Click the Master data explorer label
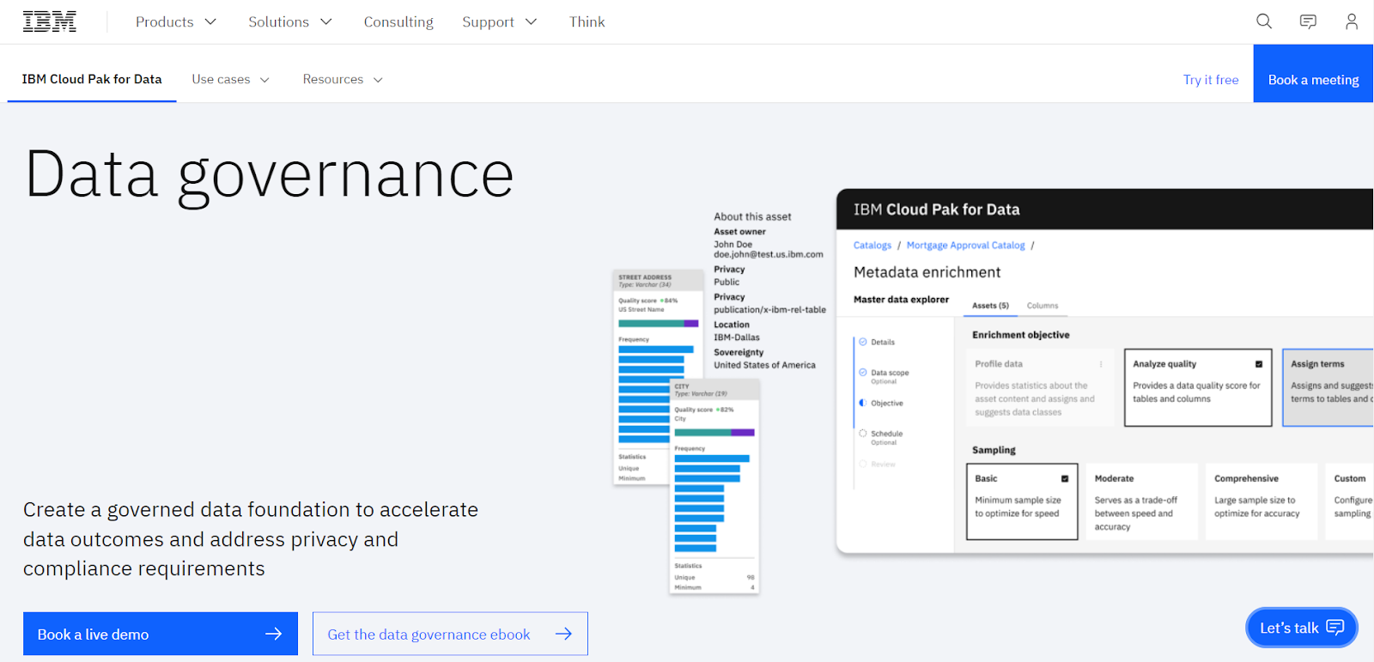The image size is (1374, 662). pyautogui.click(x=901, y=300)
